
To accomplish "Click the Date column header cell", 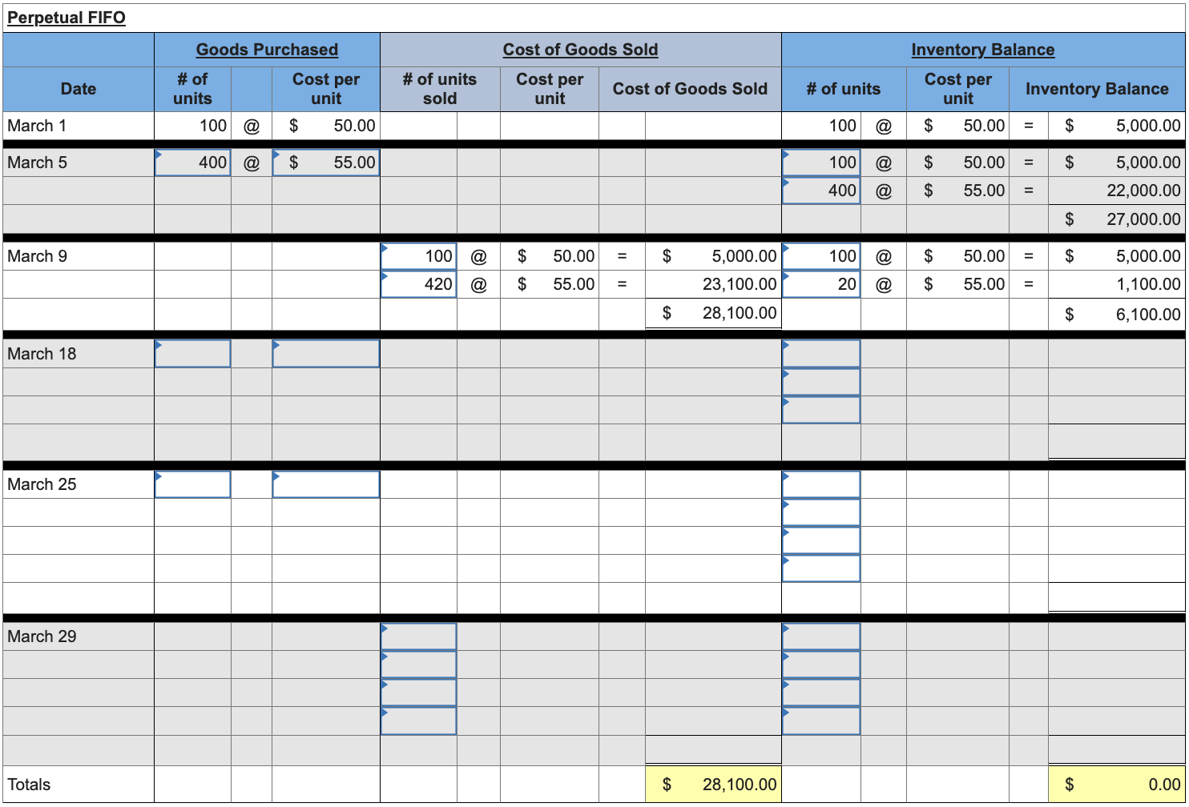I will coord(78,89).
